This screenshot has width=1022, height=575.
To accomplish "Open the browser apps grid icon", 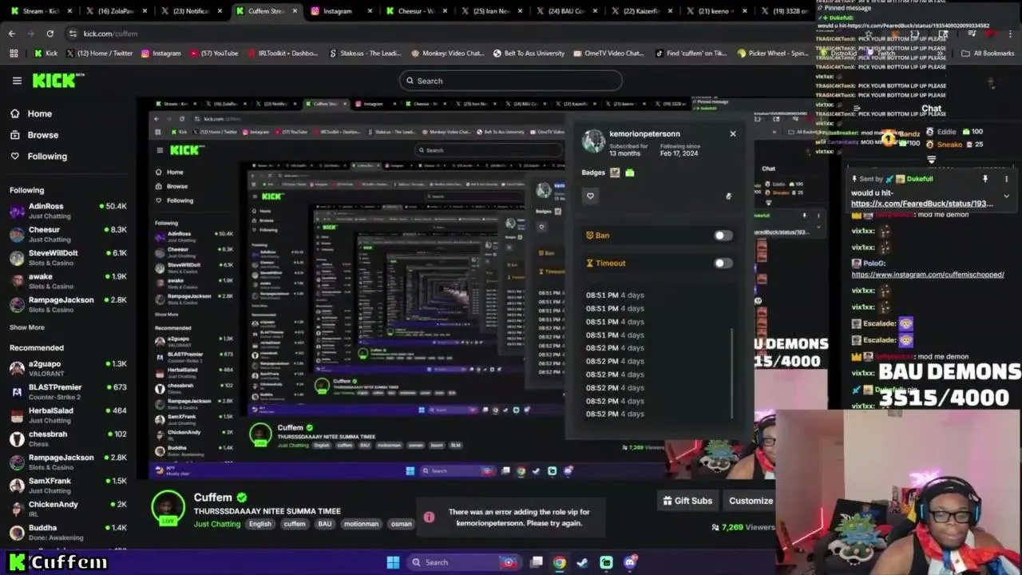I will pyautogui.click(x=14, y=54).
